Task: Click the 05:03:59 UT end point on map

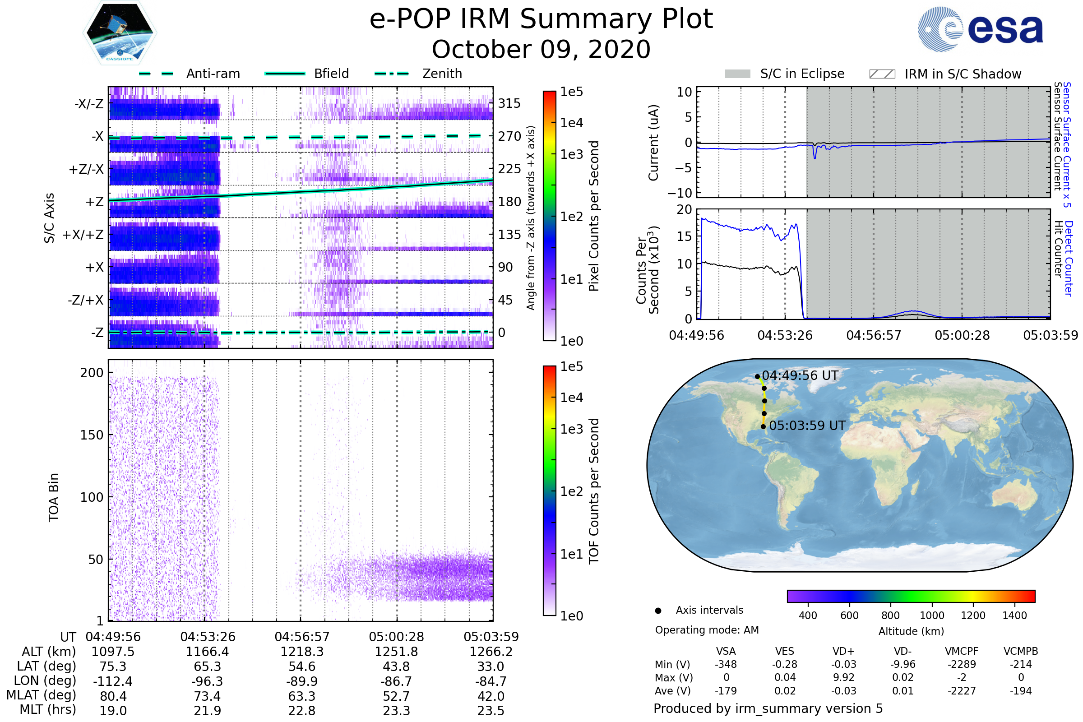Action: (763, 427)
